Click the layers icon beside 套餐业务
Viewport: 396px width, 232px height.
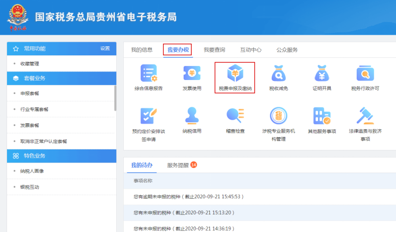click(16, 79)
